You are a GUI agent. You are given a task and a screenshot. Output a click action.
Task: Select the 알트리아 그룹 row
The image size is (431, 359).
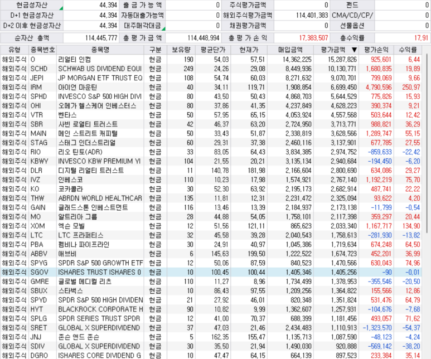coord(211,217)
